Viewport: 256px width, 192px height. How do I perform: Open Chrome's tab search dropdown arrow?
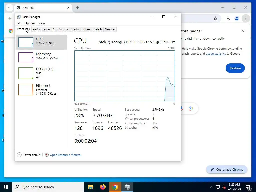pos(9,8)
